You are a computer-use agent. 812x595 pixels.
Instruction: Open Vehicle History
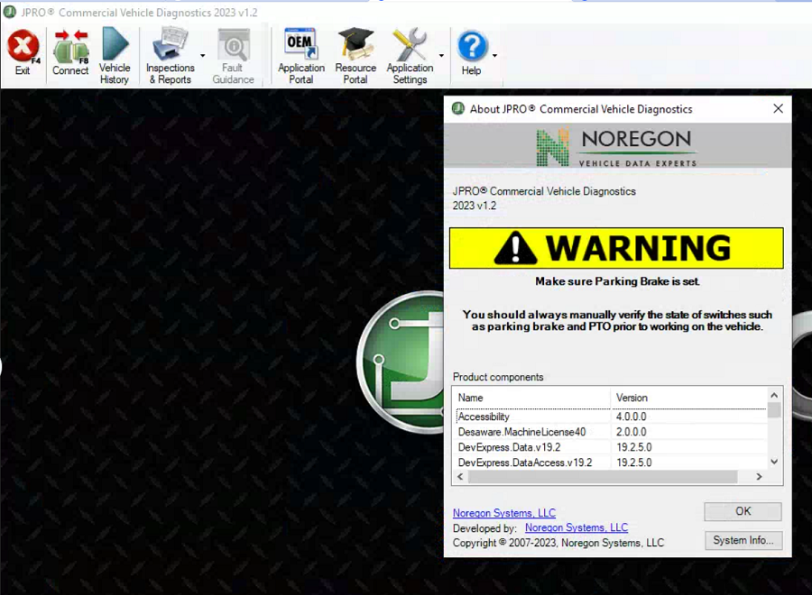tap(115, 57)
